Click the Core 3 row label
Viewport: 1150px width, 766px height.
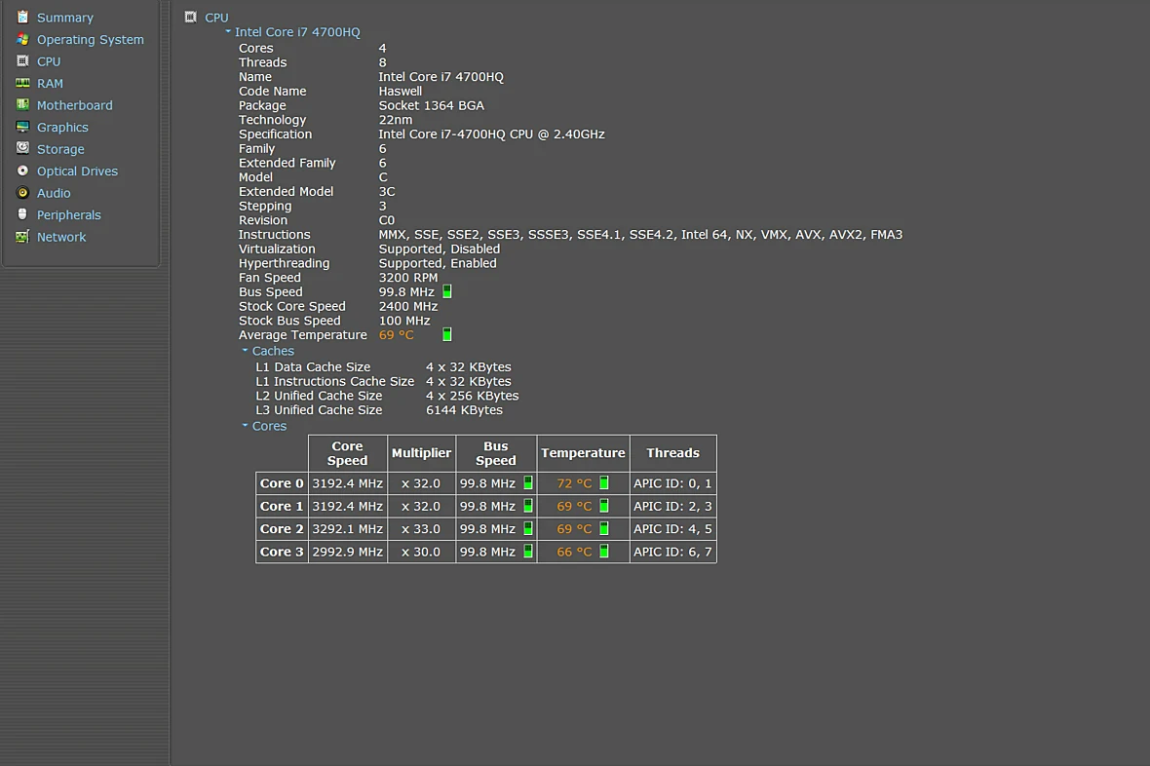(x=282, y=551)
